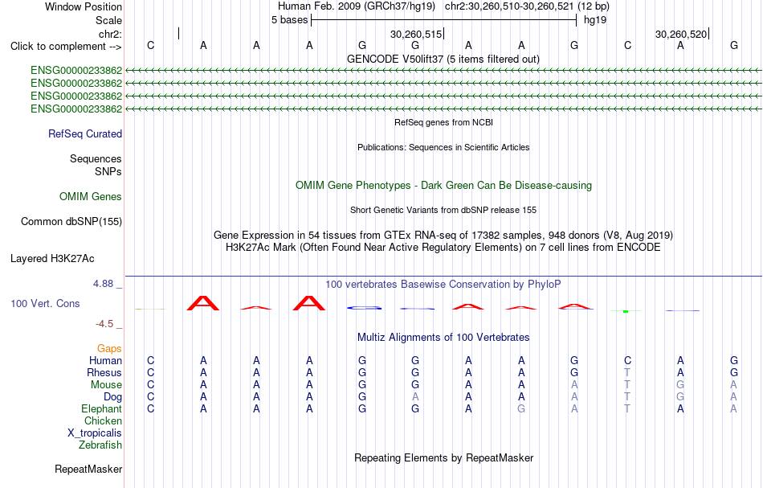
Task: Click the Gaps row label
Action: [x=109, y=349]
